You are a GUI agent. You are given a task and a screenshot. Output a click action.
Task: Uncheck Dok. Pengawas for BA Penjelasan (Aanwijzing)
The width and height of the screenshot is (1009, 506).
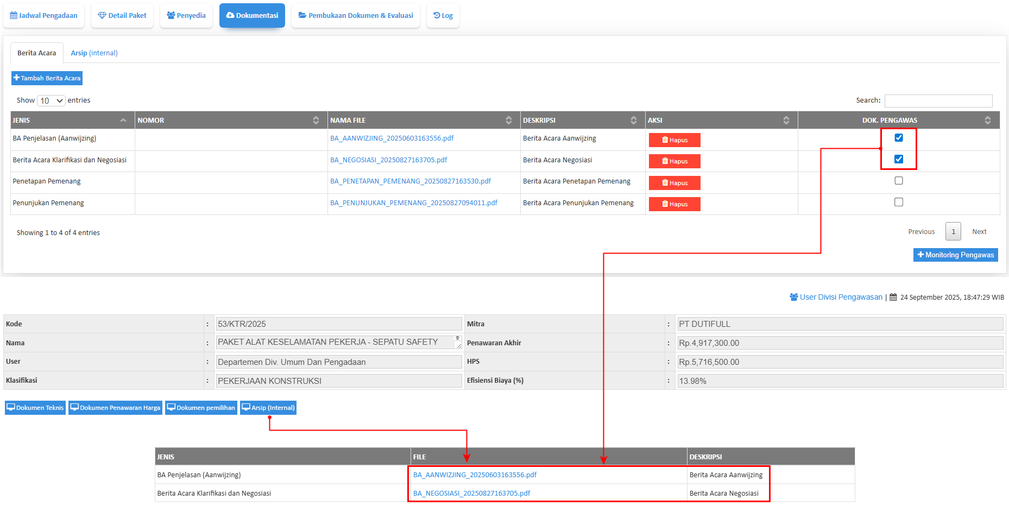coord(899,138)
